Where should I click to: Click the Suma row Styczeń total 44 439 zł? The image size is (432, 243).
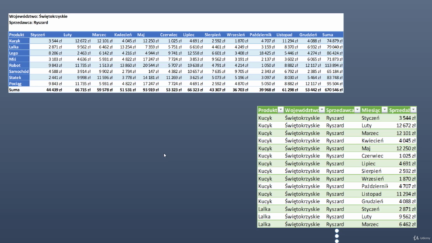(54, 90)
